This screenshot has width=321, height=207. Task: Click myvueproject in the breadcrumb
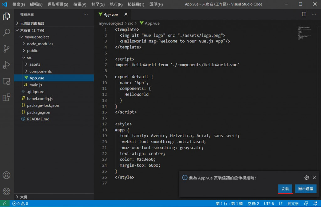[111, 23]
